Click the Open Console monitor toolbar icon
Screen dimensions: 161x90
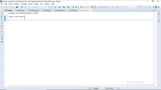(22, 7)
